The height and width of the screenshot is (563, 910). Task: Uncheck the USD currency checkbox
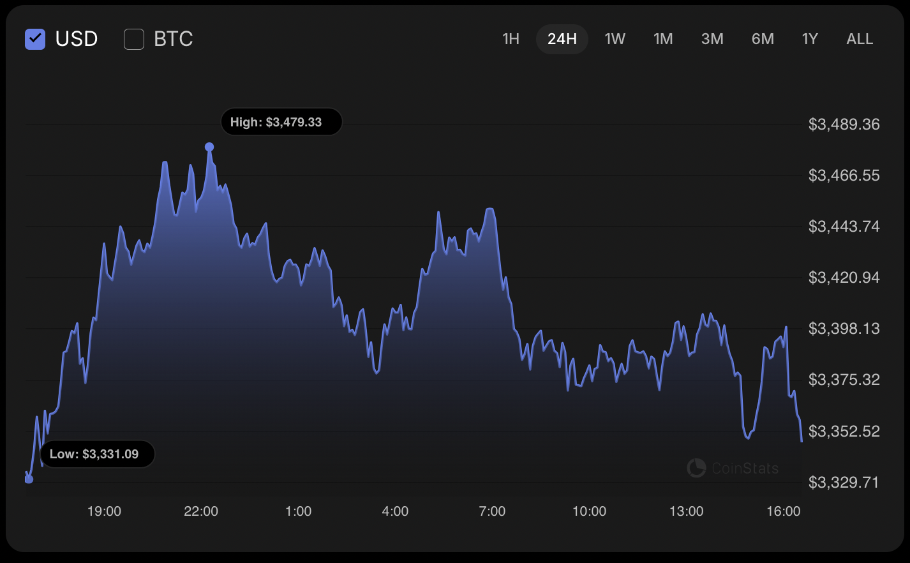(35, 39)
